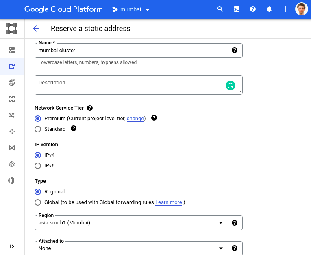The image size is (311, 255).
Task: Select the Premium tier radio button
Action: pyautogui.click(x=38, y=119)
